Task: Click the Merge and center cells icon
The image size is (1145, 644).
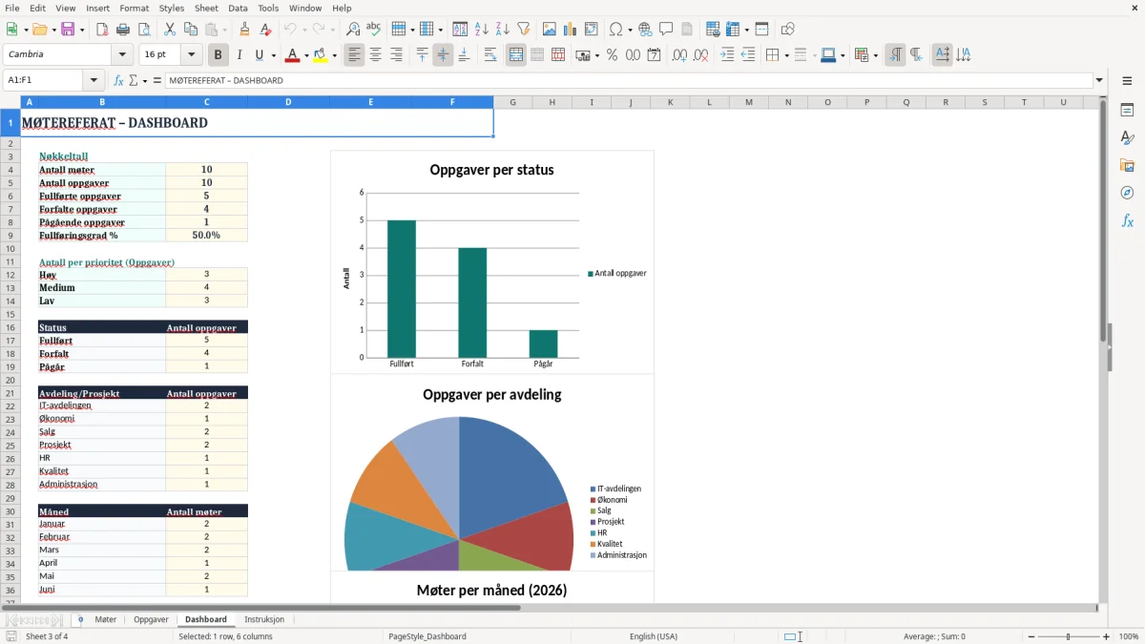Action: (x=516, y=55)
